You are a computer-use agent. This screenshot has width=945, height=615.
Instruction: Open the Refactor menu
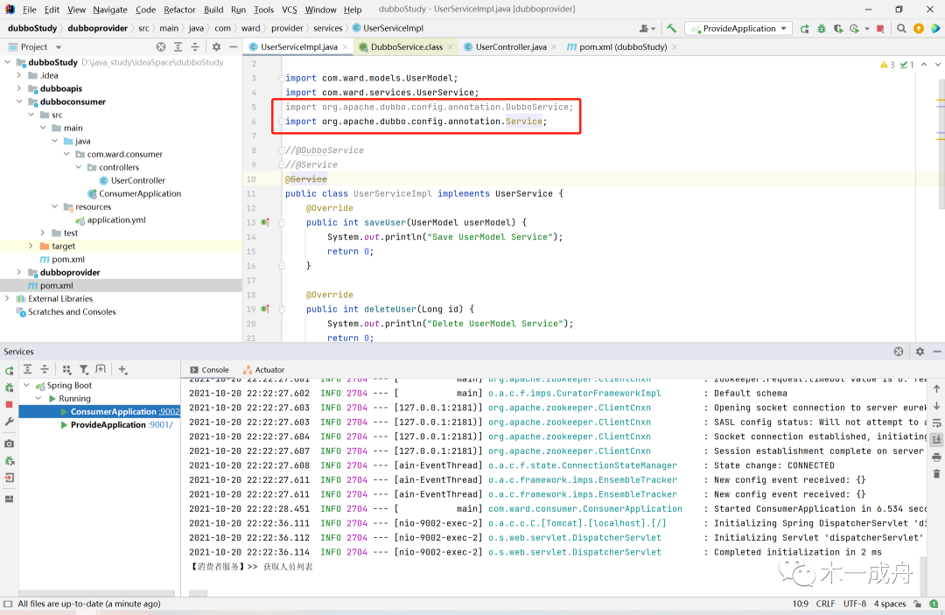pos(179,10)
